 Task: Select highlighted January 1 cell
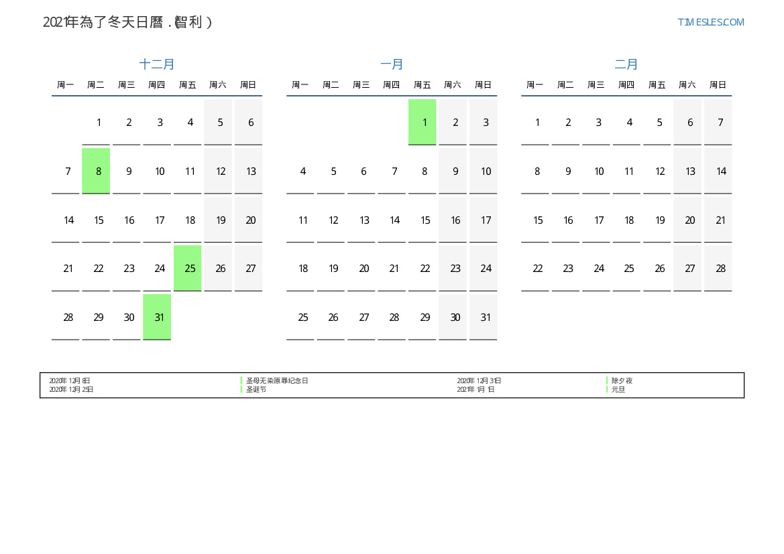(x=423, y=122)
